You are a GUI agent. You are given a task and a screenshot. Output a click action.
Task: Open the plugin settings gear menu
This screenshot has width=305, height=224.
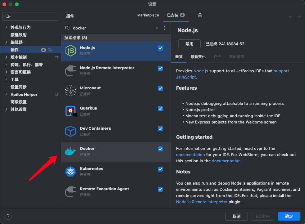200,15
